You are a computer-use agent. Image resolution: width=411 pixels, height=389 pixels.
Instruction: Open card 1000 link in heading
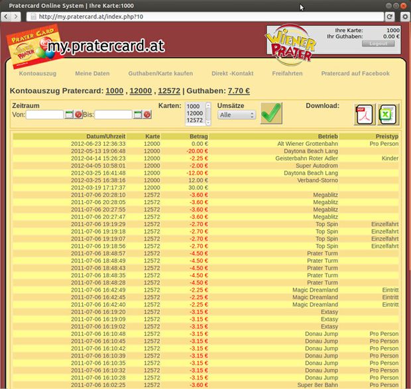pyautogui.click(x=115, y=91)
